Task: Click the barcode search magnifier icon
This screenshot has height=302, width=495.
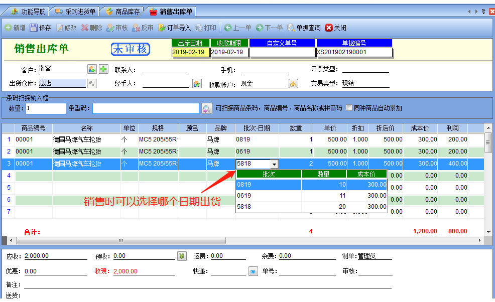Action: [x=206, y=108]
